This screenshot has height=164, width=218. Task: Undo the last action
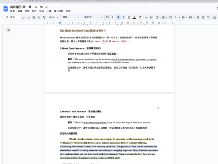pyautogui.click(x=23, y=17)
